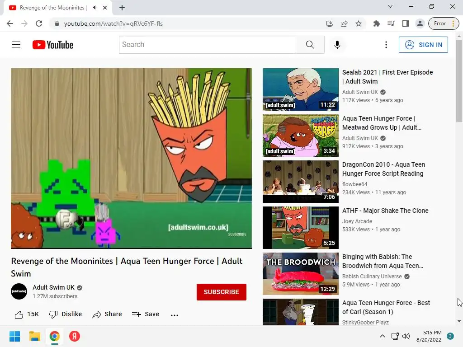This screenshot has height=347, width=463.
Task: Click the SUBSCRIBE watermark in the video
Action: (237, 234)
